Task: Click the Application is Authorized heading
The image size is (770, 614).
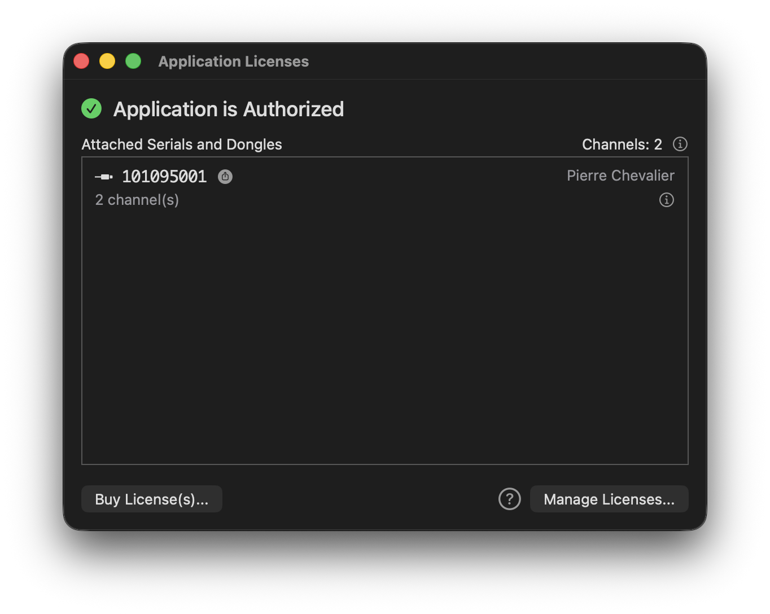Action: [x=229, y=109]
